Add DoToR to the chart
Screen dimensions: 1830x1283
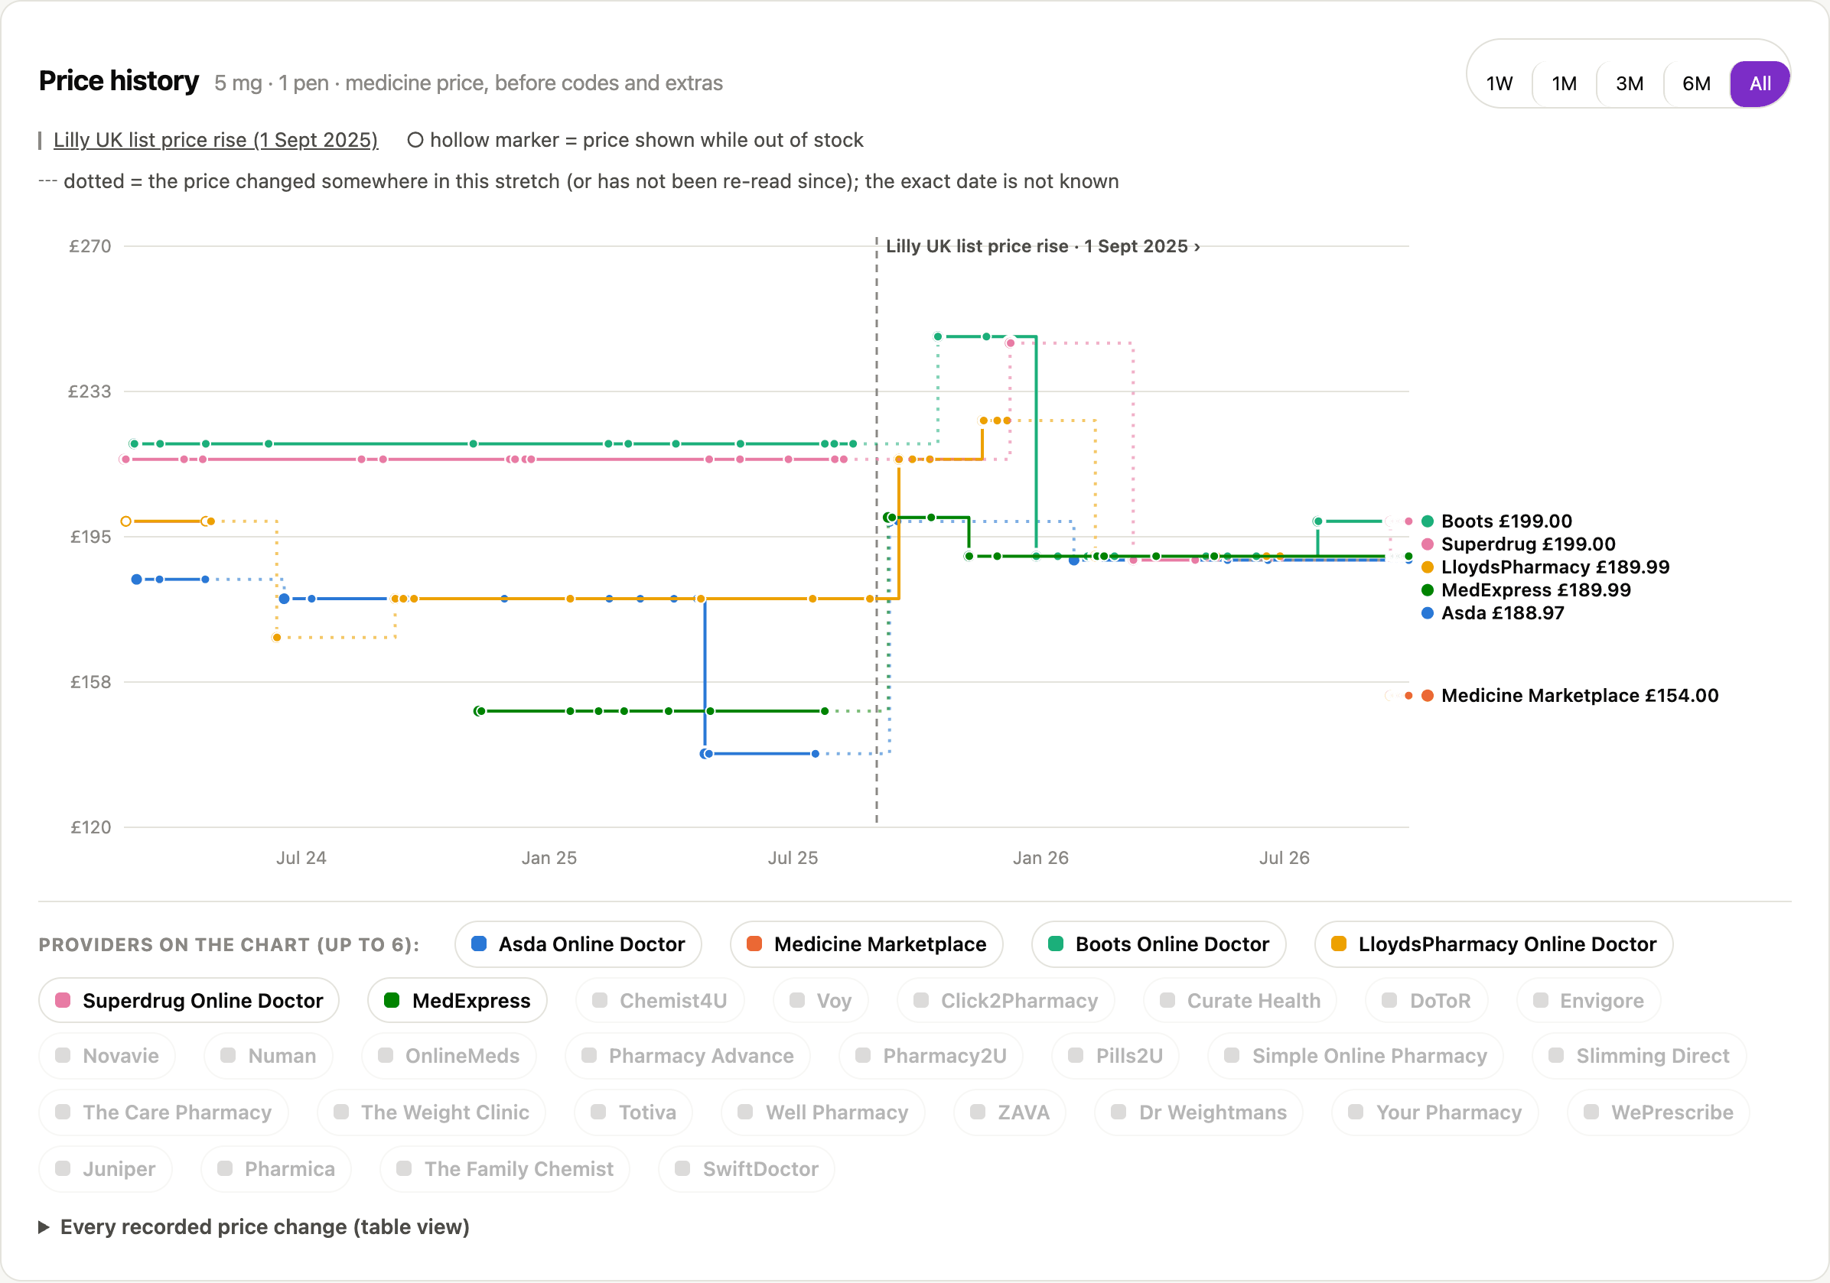pyautogui.click(x=1427, y=1000)
